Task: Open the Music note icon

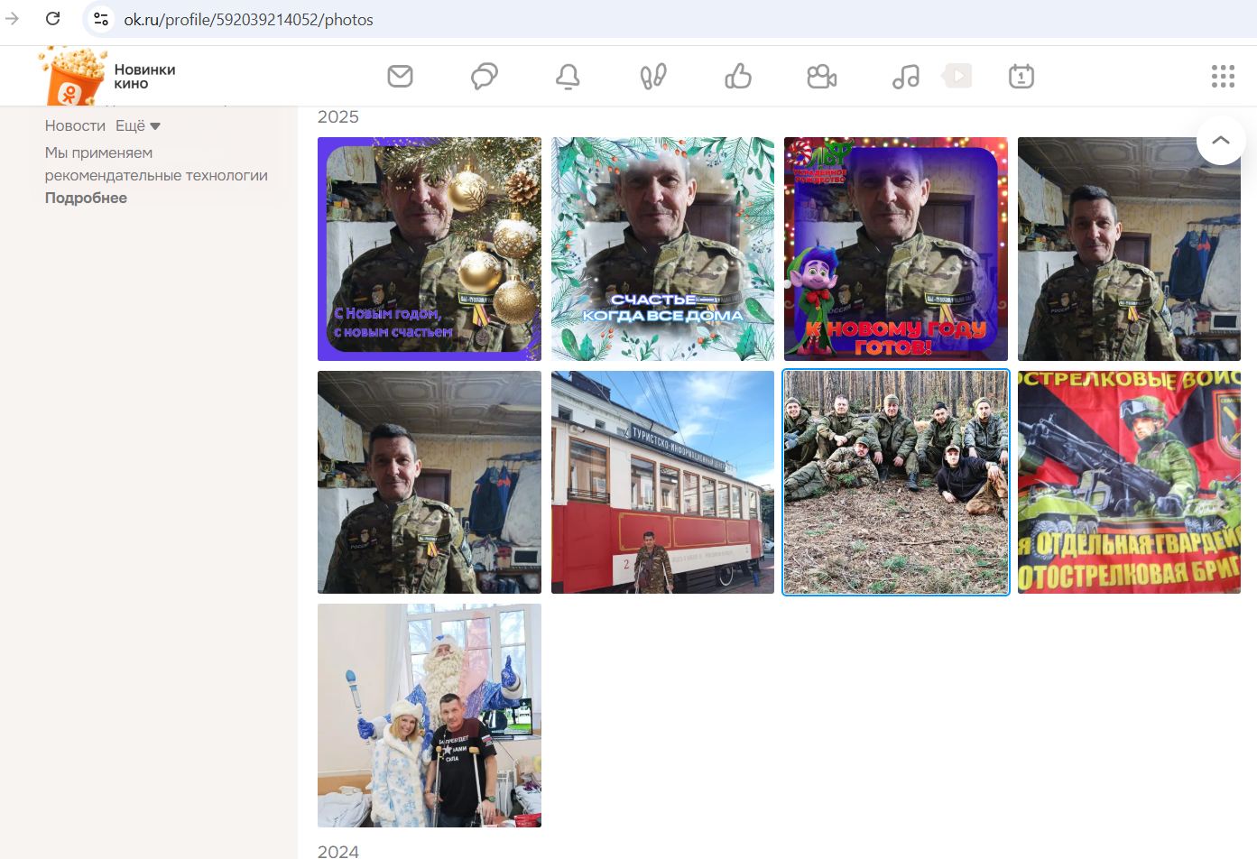Action: (906, 77)
